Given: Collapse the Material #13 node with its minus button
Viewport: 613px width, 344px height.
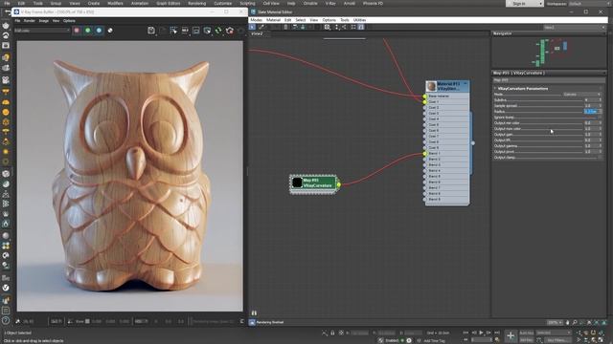Looking at the screenshot, I should (465, 83).
